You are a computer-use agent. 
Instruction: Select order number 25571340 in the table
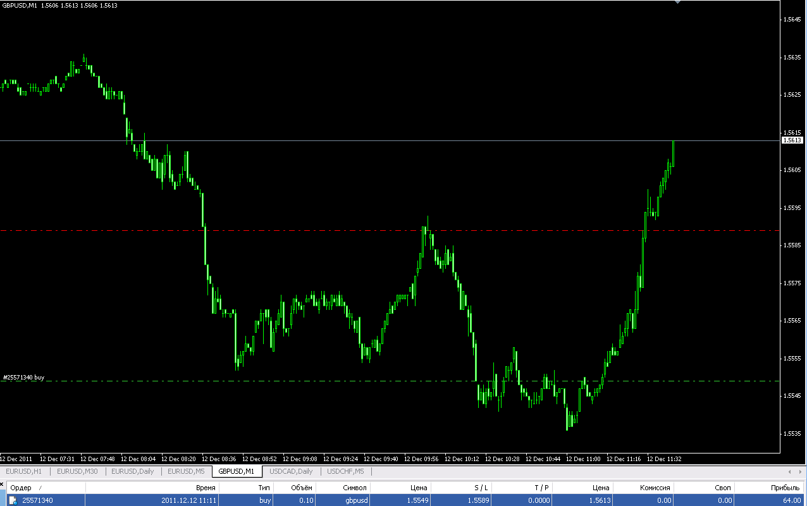click(x=38, y=500)
